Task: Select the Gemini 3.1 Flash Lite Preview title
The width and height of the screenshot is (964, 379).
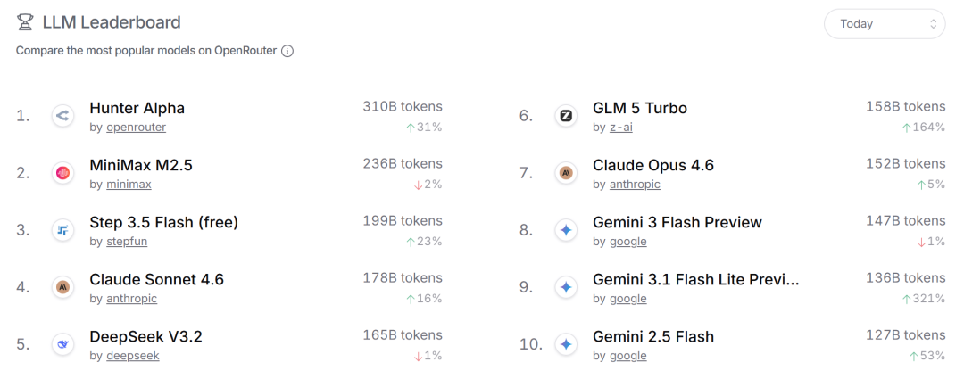Action: point(695,279)
